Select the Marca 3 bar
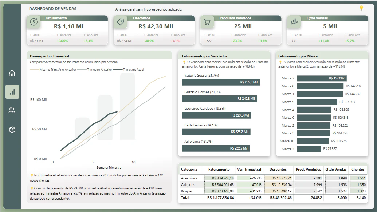The image size is (377, 212). tap(309, 149)
